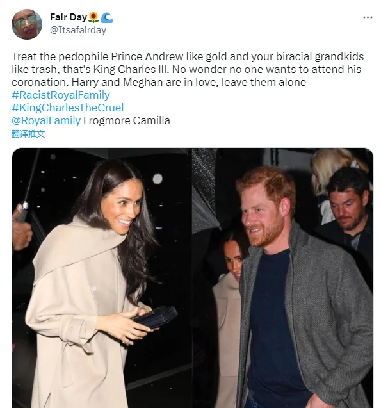Click 翻译推文 to translate the tweet
The width and height of the screenshot is (381, 408).
(x=28, y=134)
